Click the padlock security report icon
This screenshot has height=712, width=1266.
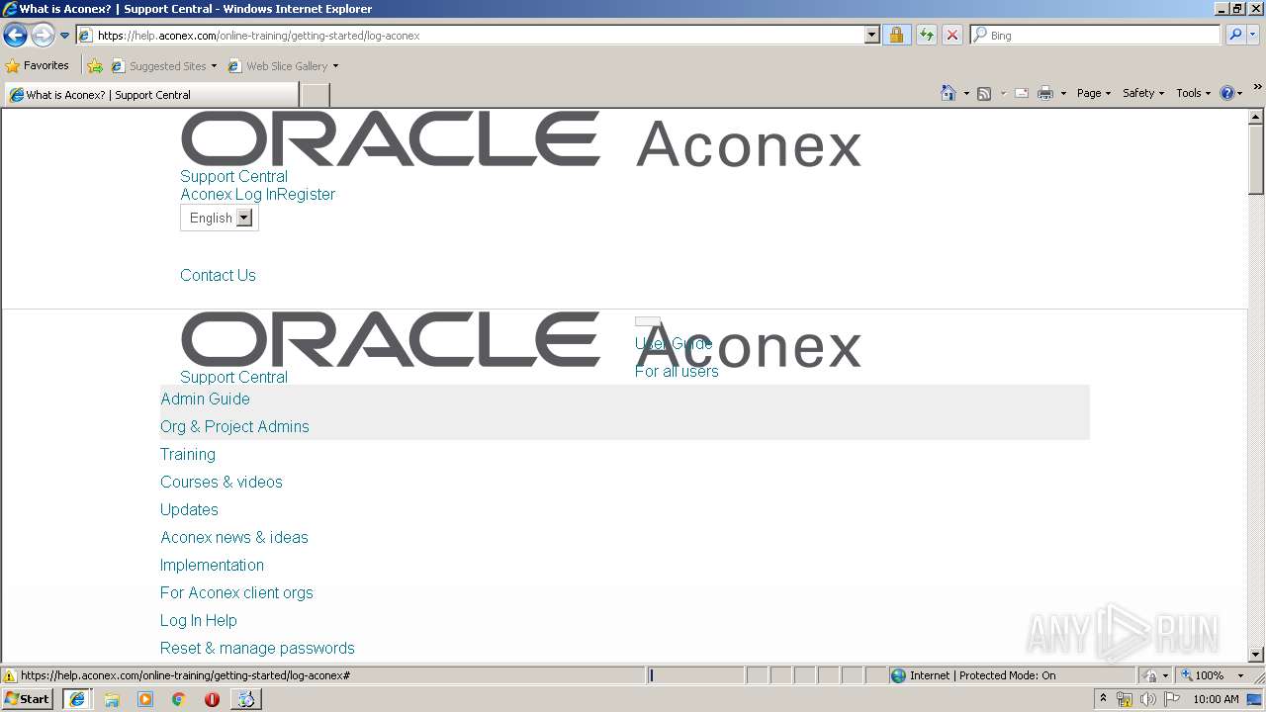tap(896, 35)
